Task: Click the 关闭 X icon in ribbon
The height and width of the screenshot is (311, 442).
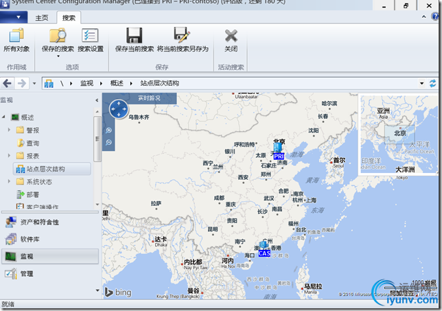Action: 231,36
